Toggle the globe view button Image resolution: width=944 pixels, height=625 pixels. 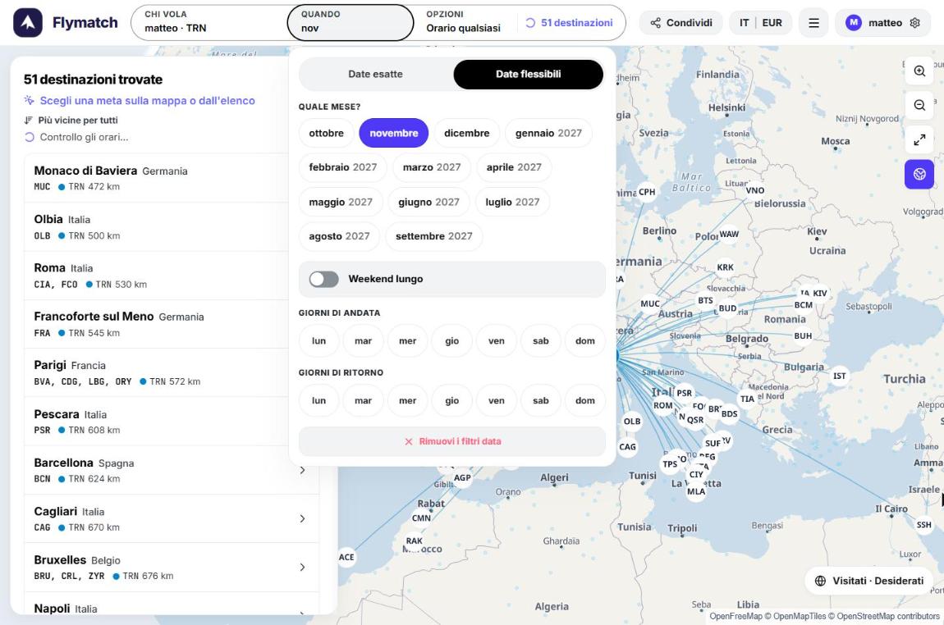coord(919,175)
